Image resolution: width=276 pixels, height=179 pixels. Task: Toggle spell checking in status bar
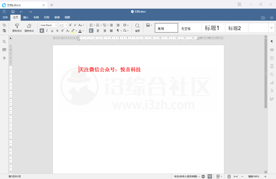pos(210,176)
